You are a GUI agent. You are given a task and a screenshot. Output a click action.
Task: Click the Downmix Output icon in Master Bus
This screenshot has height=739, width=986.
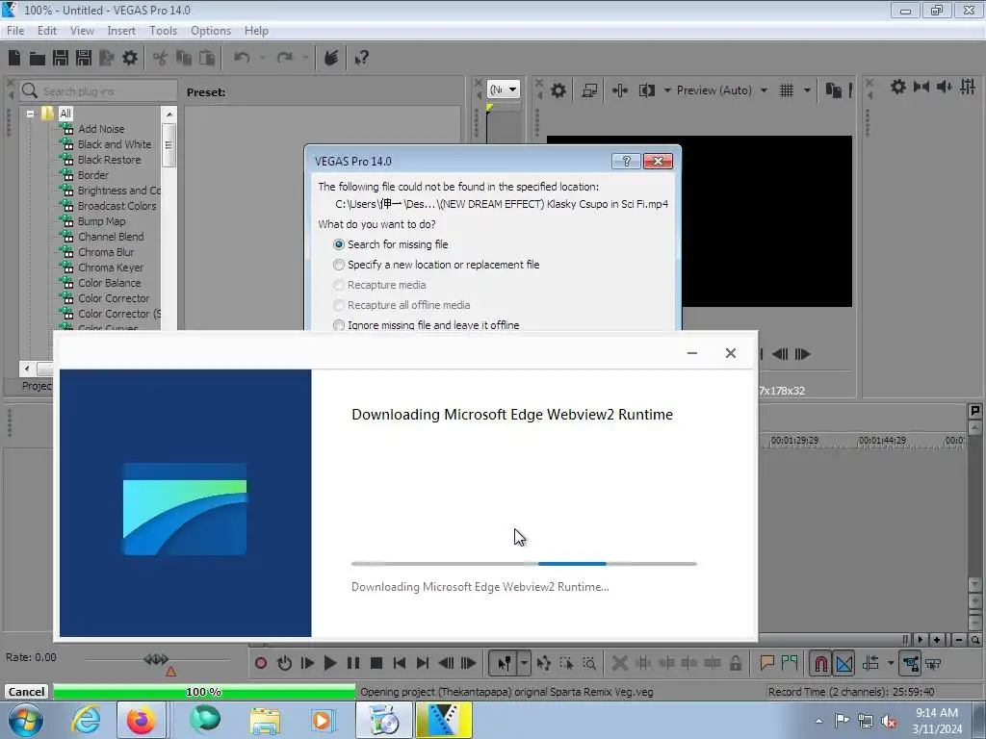(x=921, y=87)
